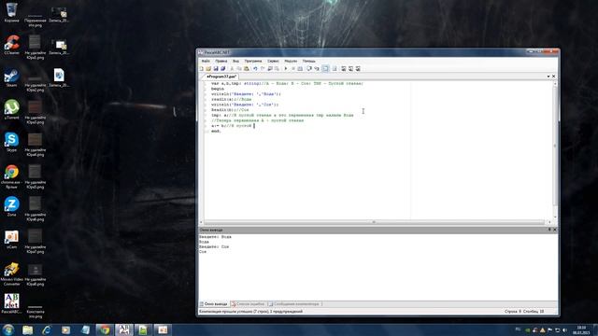Open File Explorer from the taskbar
Image resolution: width=598 pixels, height=336 pixels.
coord(27,329)
